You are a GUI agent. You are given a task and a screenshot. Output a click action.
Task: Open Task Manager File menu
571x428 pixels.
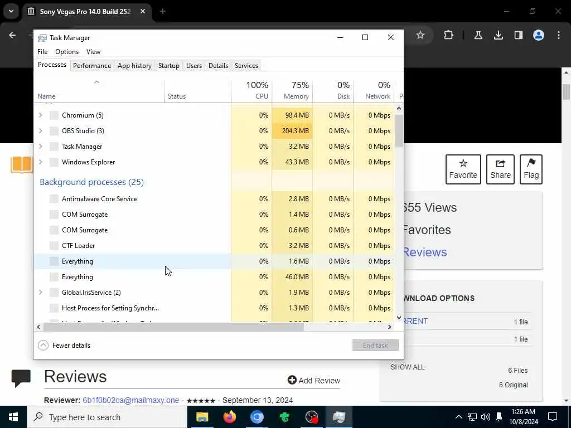42,52
